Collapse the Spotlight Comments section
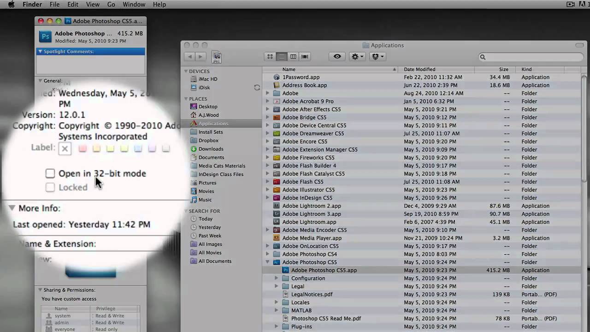 [x=40, y=52]
